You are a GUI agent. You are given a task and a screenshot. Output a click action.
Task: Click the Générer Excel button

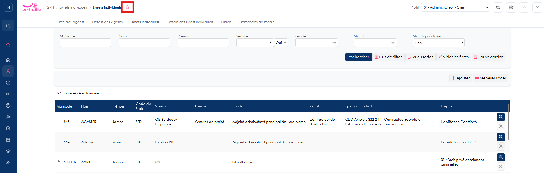[490, 78]
